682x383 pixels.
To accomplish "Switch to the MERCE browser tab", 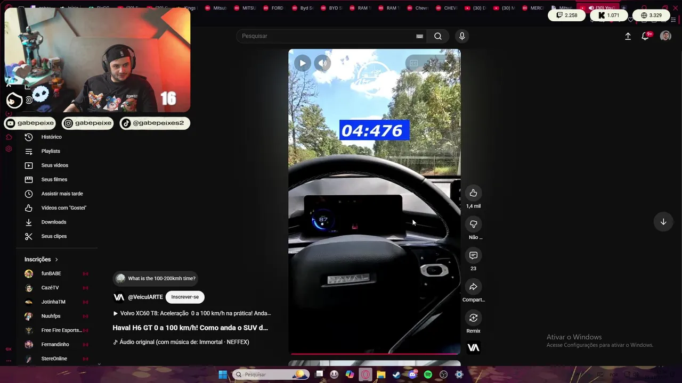I will [533, 8].
